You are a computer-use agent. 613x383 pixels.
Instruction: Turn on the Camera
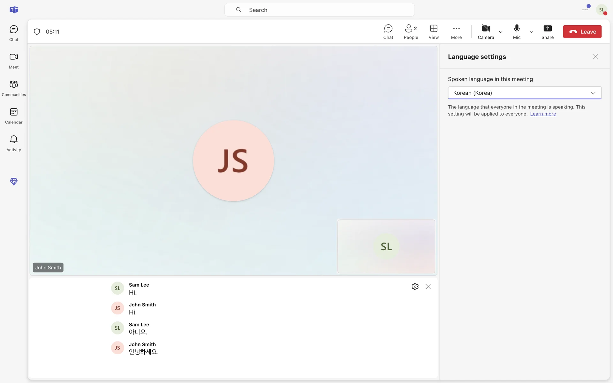[486, 32]
